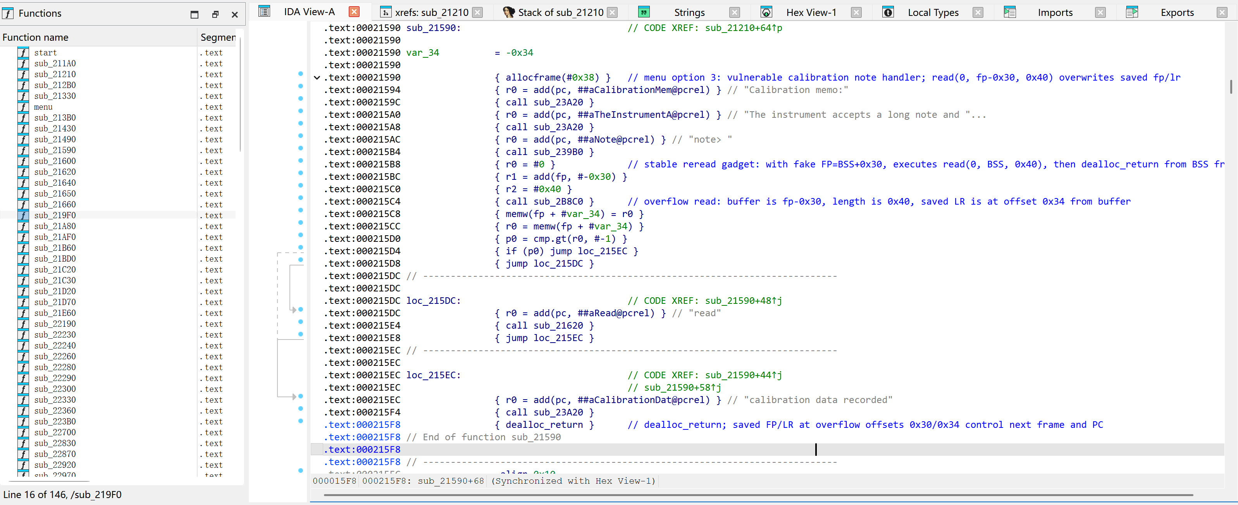Switch to the Stack of sub_21210 tab
1238x505 pixels.
[x=560, y=12]
